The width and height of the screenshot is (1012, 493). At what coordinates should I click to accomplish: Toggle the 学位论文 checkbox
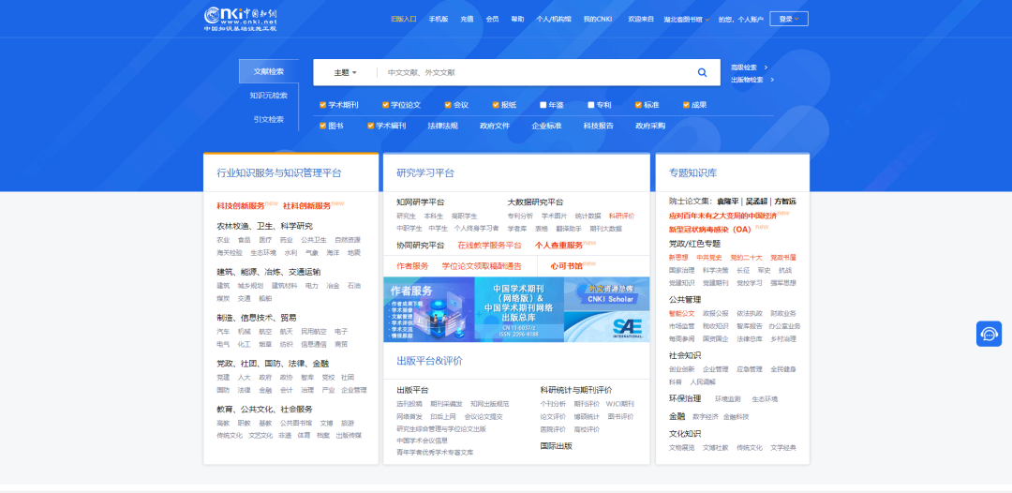(x=385, y=105)
